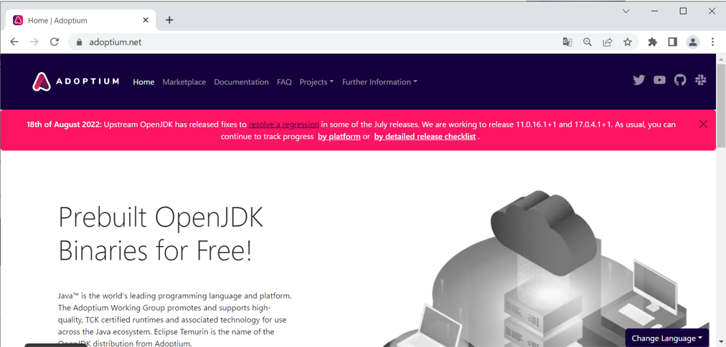Maximize the browser window
726x347 pixels.
click(683, 11)
